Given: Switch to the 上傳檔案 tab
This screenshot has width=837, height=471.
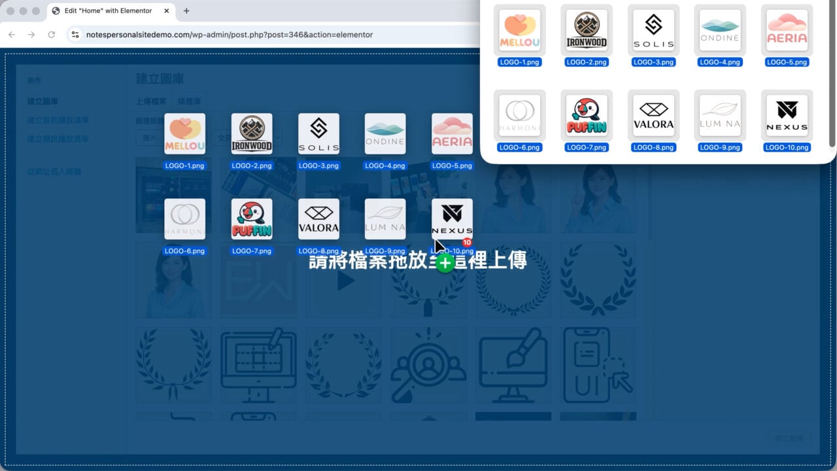Looking at the screenshot, I should coord(151,101).
